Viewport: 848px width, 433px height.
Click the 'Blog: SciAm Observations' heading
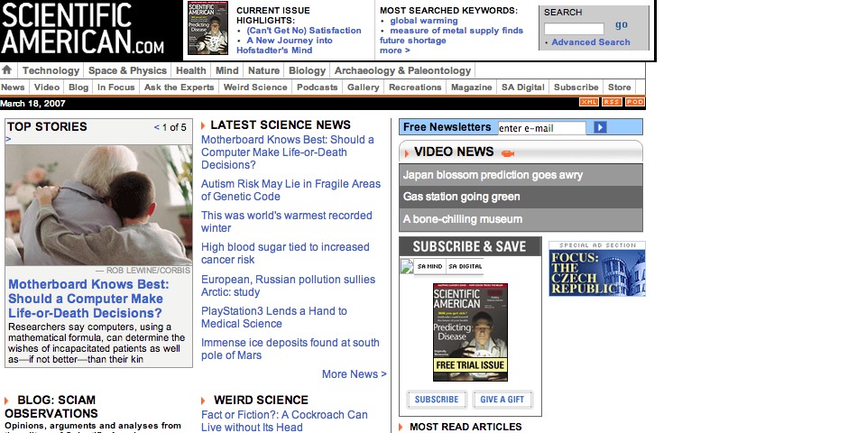52,407
